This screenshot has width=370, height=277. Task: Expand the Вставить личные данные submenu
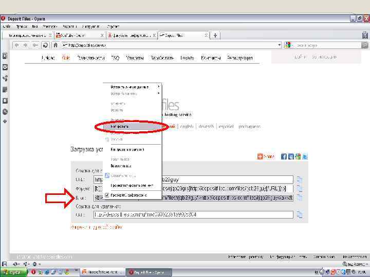click(x=132, y=87)
